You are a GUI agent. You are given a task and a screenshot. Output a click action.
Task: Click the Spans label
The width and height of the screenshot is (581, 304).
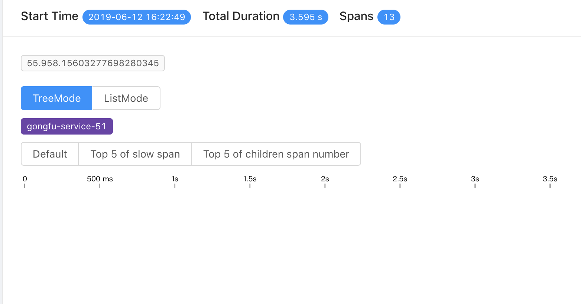coord(356,16)
